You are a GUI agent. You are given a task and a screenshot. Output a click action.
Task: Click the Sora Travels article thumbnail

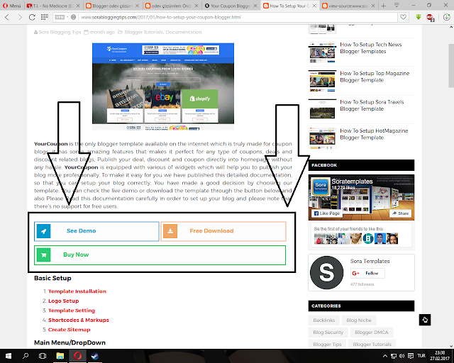[322, 110]
